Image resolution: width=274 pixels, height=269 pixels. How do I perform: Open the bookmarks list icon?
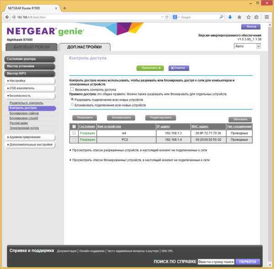256,17
